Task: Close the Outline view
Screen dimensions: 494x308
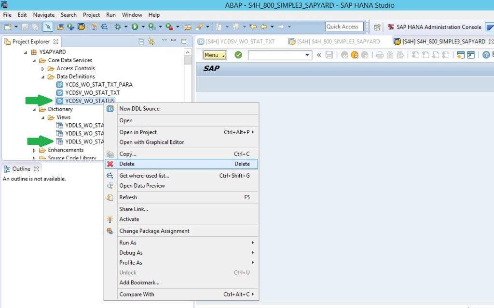Action: click(x=36, y=169)
